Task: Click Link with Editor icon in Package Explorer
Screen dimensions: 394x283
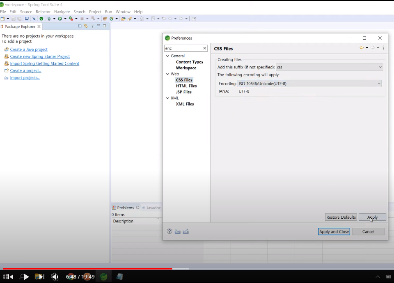Action: [x=86, y=26]
